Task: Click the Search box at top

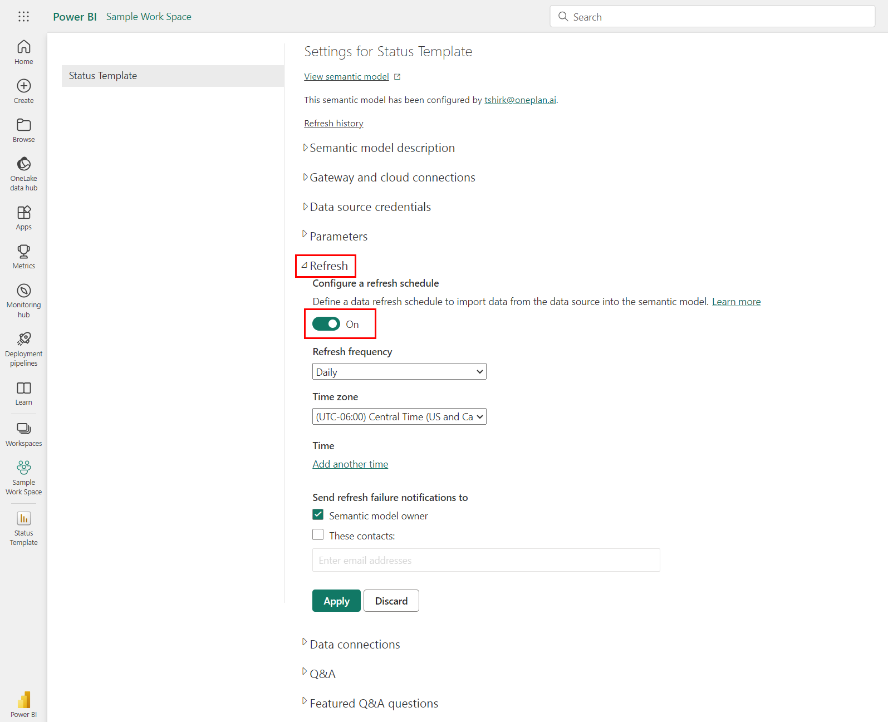Action: (713, 17)
